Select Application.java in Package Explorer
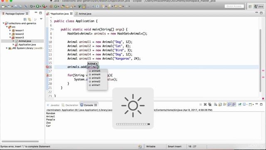The height and width of the screenshot is (150, 266). (27, 45)
